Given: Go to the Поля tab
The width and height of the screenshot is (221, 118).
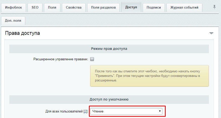Looking at the screenshot, I should pyautogui.click(x=52, y=7).
